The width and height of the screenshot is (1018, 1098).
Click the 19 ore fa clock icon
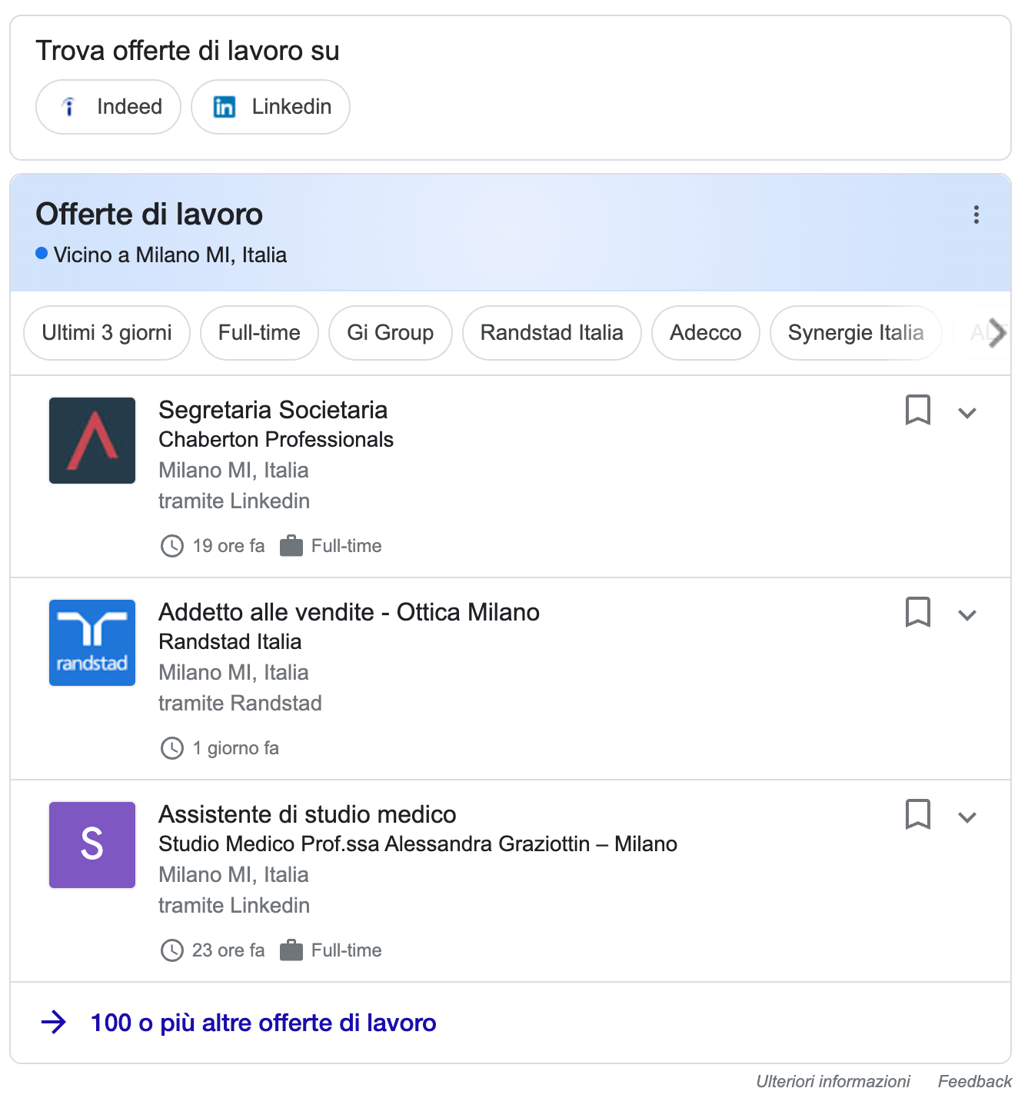[172, 546]
